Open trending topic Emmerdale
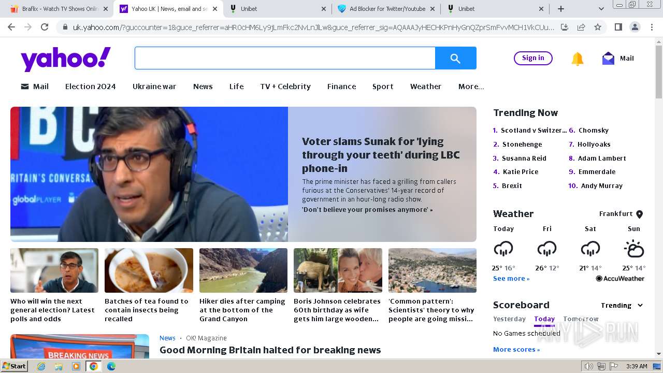Image resolution: width=663 pixels, height=373 pixels. tap(597, 172)
